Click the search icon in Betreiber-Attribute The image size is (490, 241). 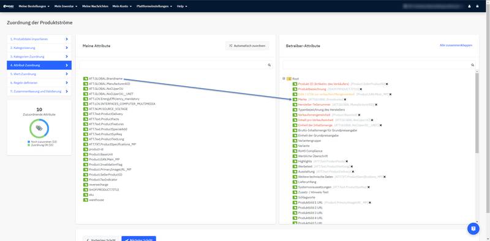(472, 65)
